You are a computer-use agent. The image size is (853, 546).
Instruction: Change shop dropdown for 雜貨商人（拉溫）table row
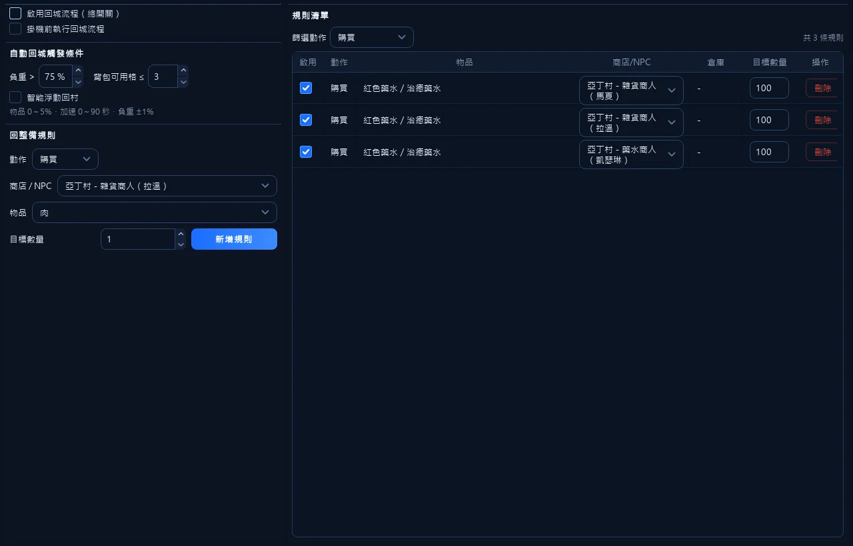tap(631, 123)
